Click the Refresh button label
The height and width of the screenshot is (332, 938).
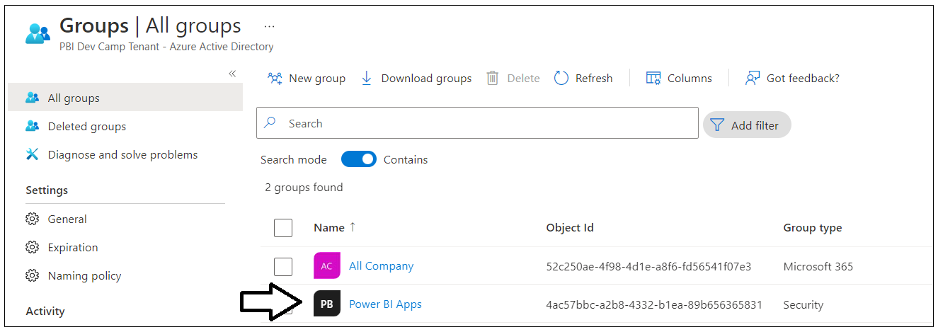(x=594, y=79)
